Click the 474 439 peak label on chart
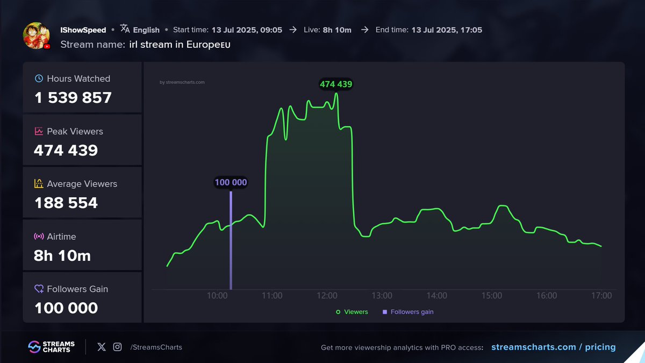 (336, 84)
